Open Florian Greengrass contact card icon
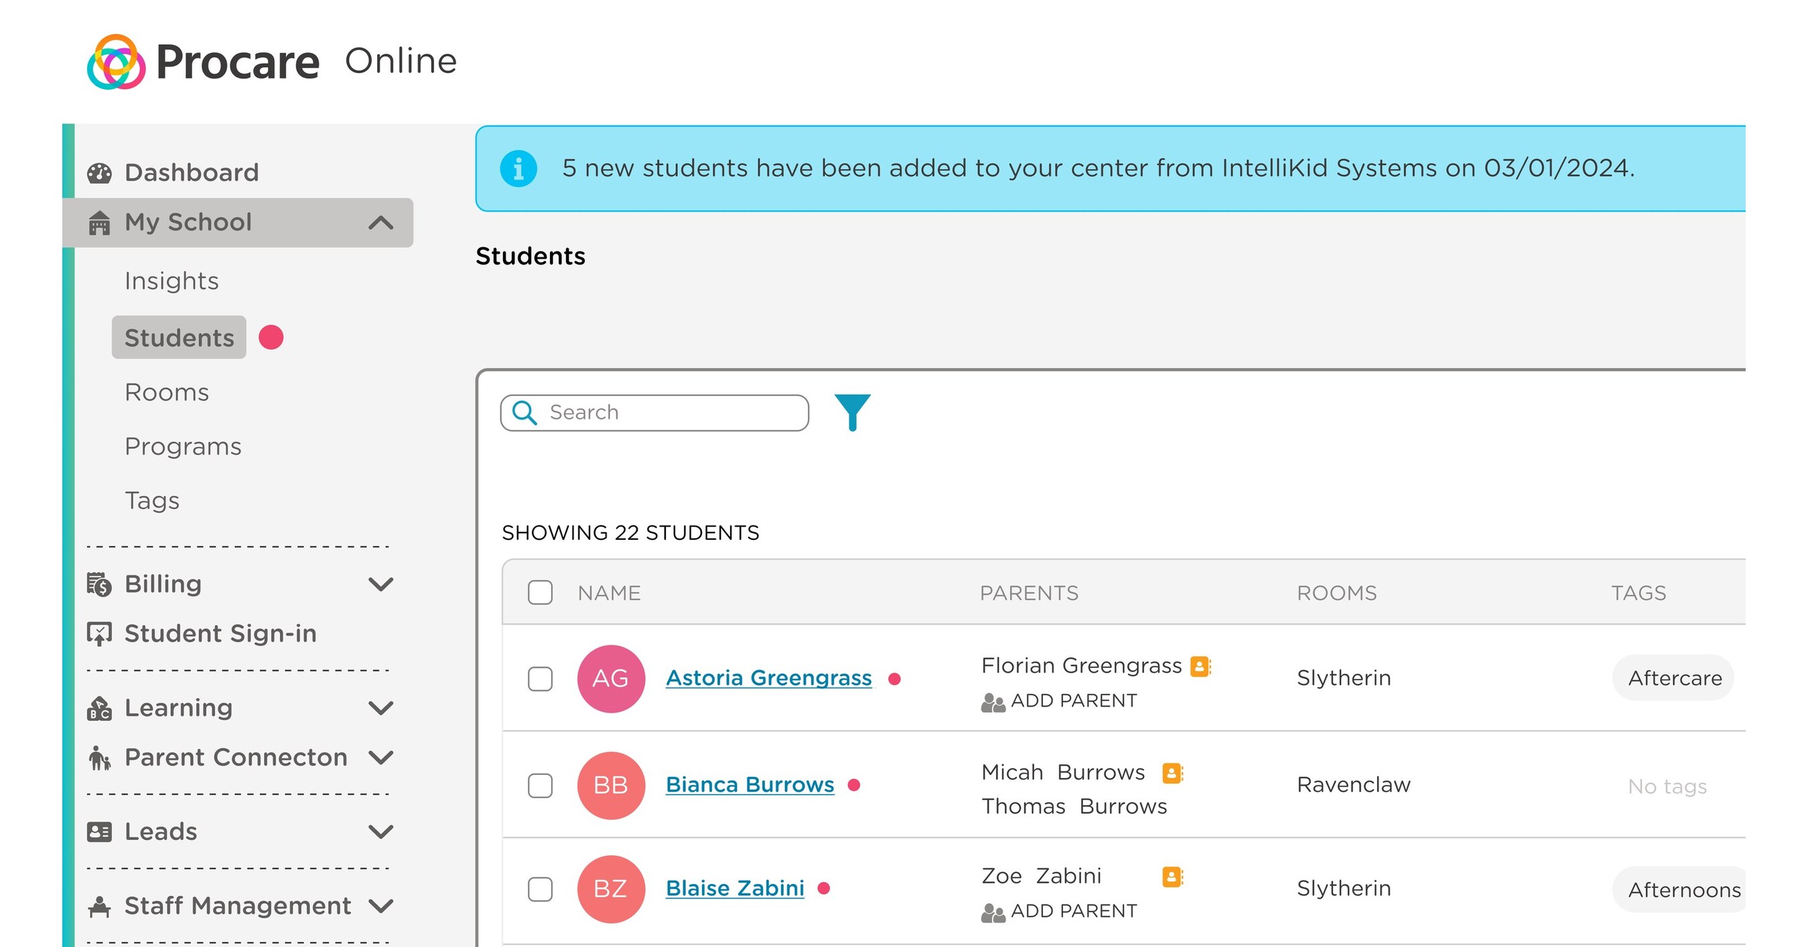 [1200, 666]
